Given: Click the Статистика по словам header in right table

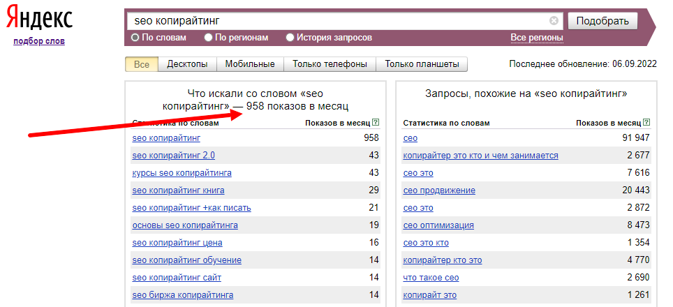Looking at the screenshot, I should coord(446,123).
